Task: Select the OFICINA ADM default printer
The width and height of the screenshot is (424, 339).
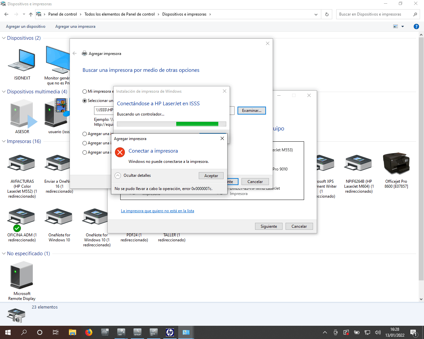Action: click(22, 219)
